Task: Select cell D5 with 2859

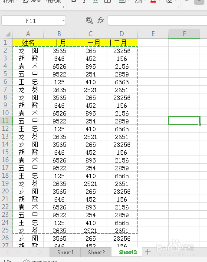Action: tap(122, 74)
